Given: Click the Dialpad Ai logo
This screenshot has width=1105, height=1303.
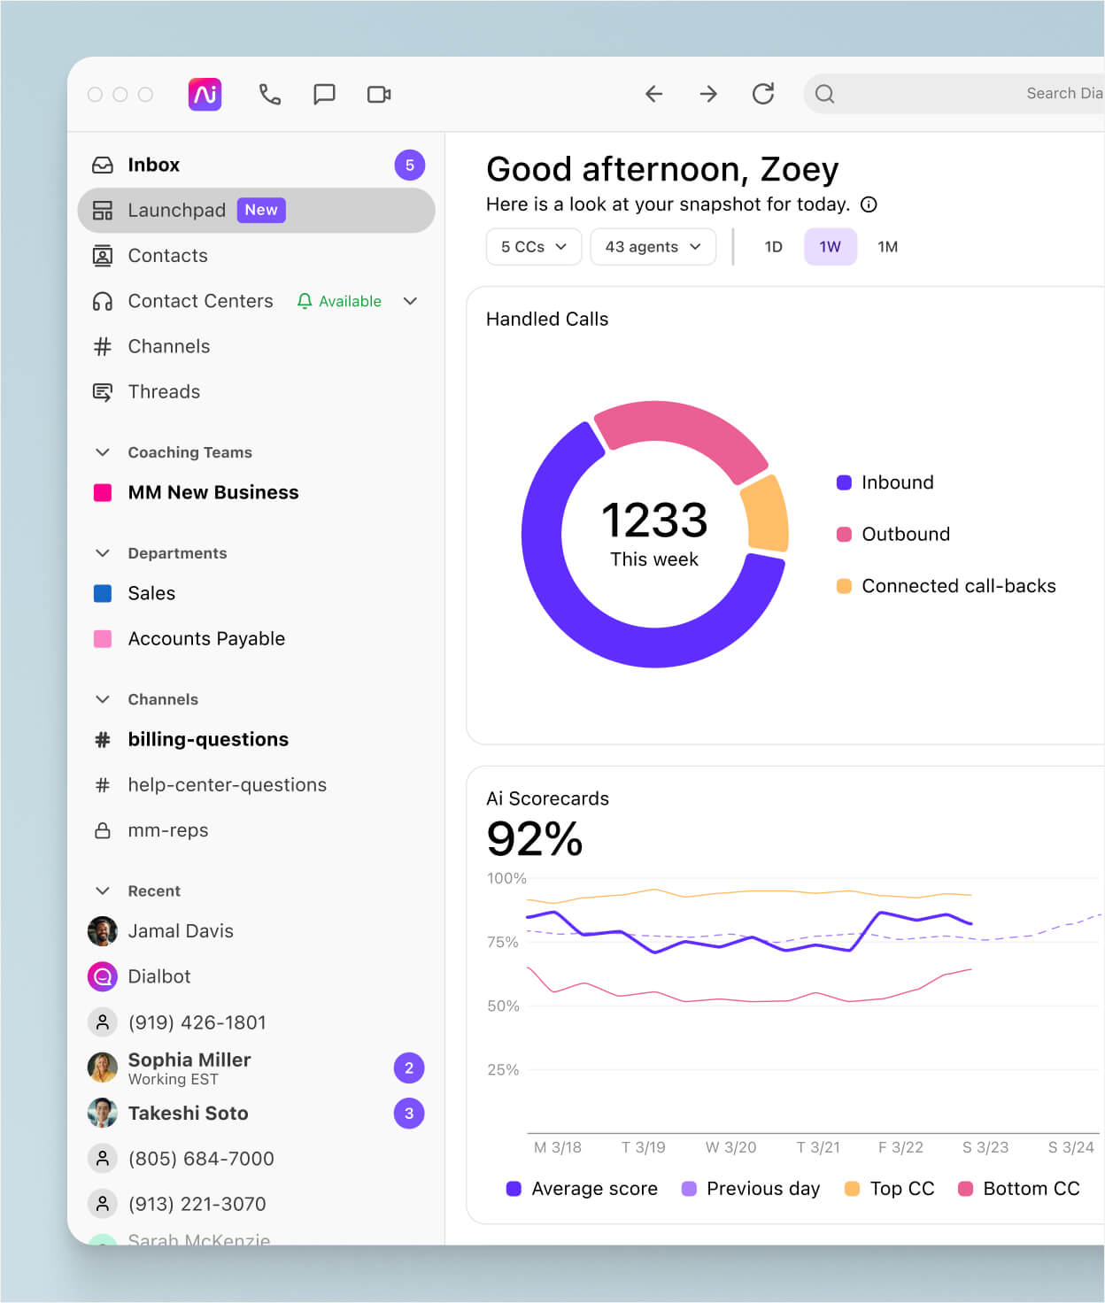Looking at the screenshot, I should pyautogui.click(x=204, y=94).
